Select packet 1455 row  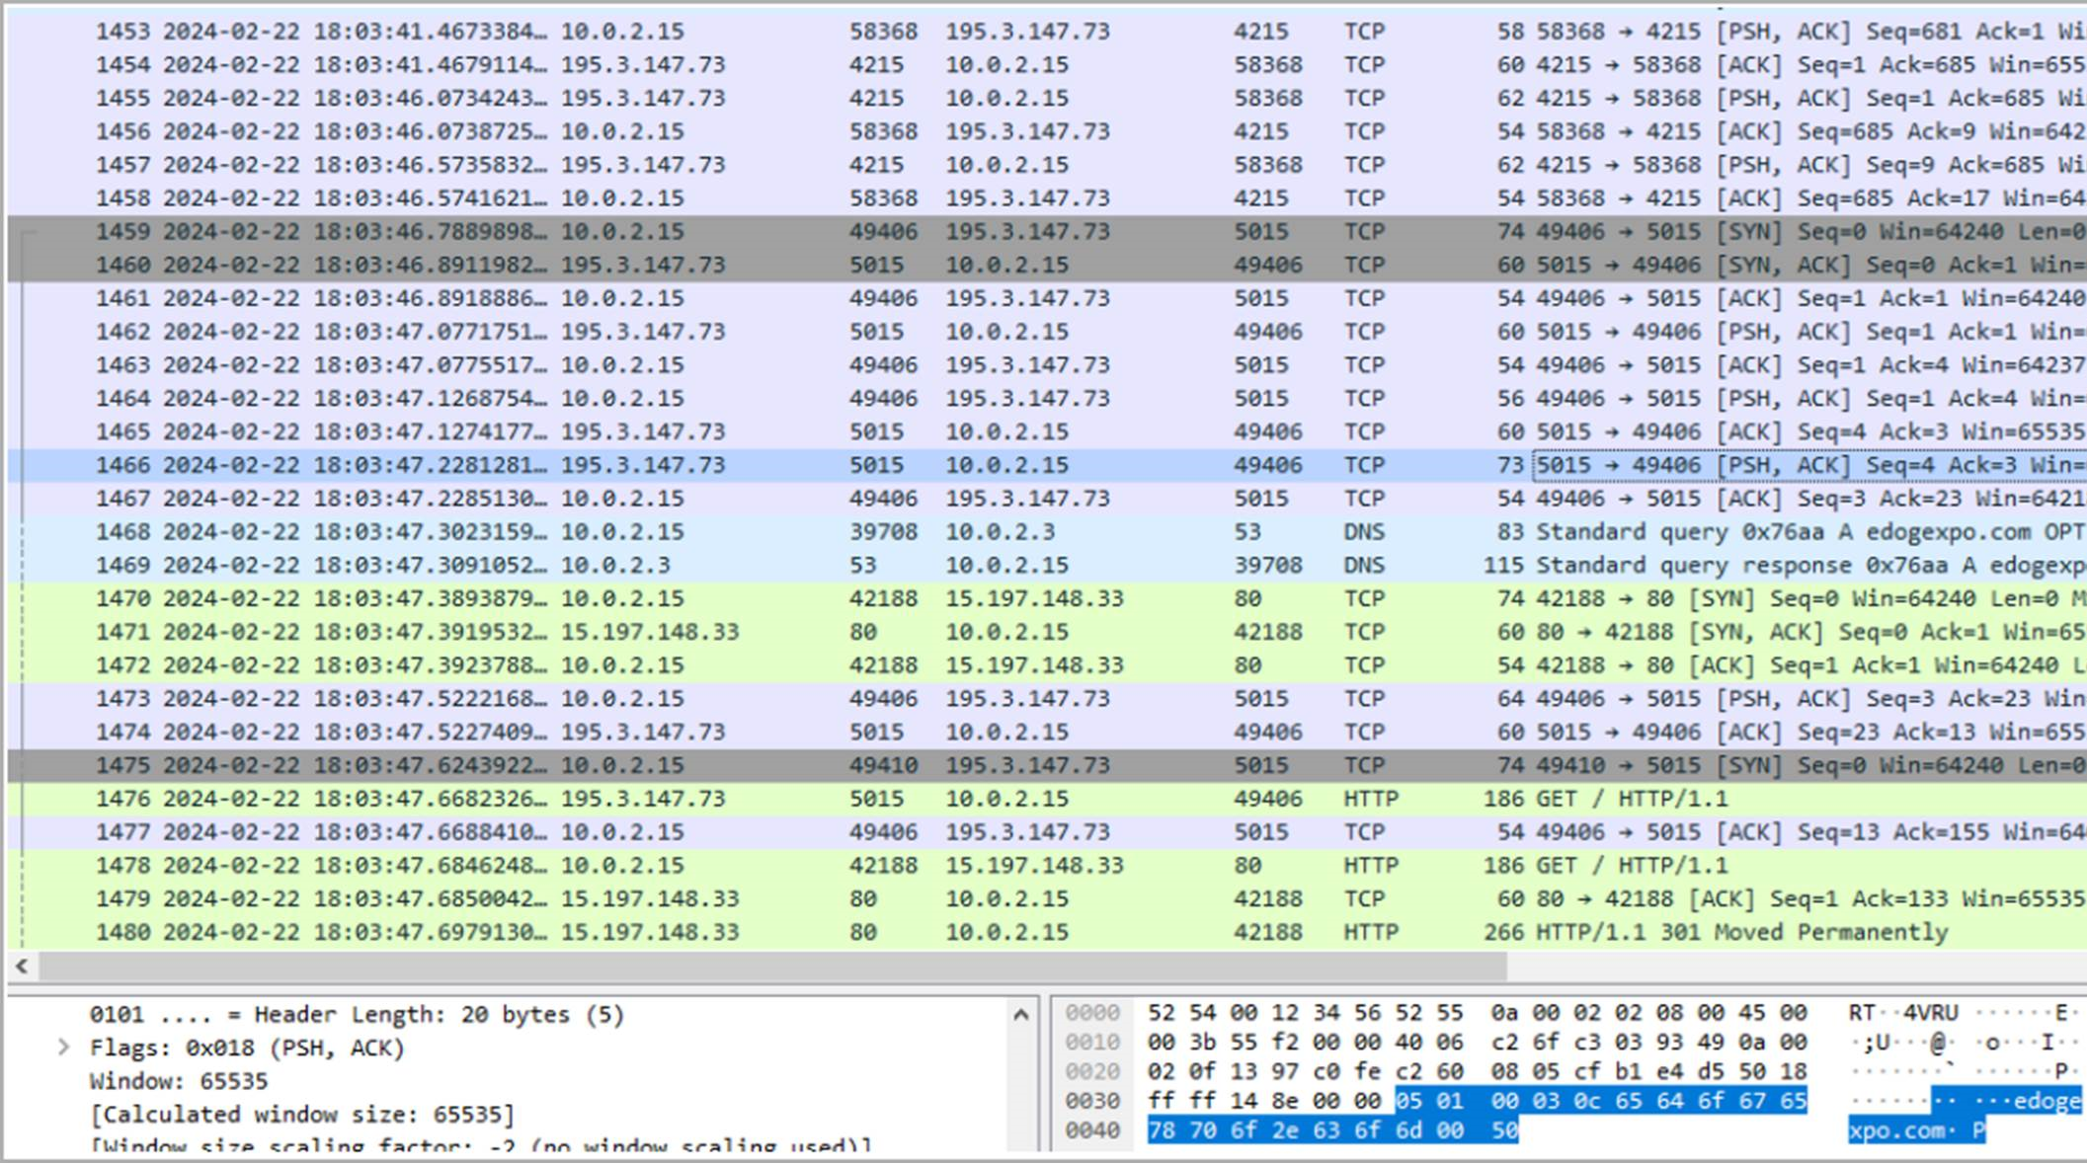click(1047, 99)
